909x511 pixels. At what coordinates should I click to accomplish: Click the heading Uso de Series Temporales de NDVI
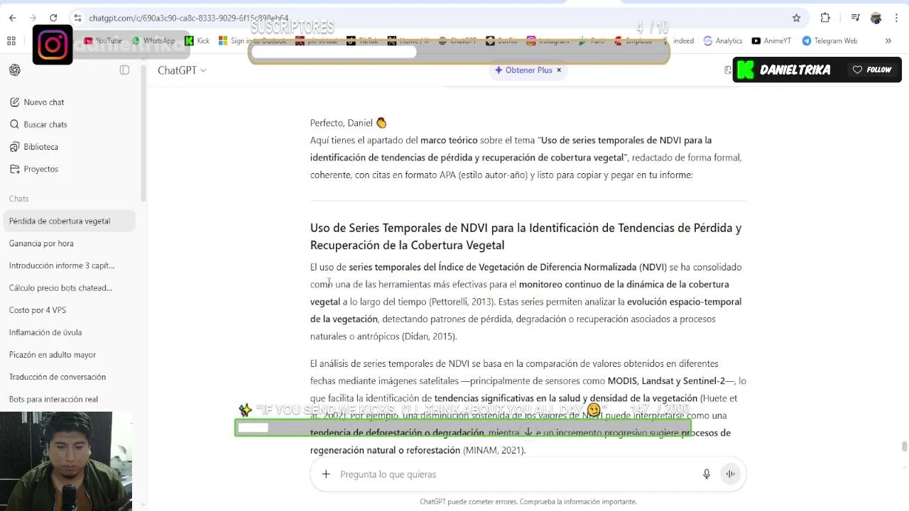pyautogui.click(x=526, y=236)
